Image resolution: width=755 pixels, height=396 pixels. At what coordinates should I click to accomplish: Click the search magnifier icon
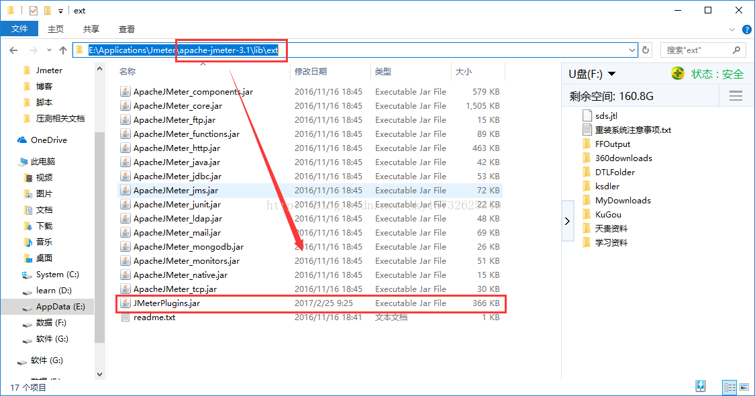pyautogui.click(x=736, y=50)
